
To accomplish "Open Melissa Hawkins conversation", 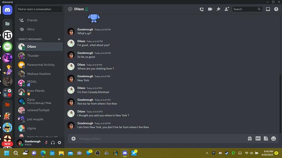I will [x=39, y=74].
